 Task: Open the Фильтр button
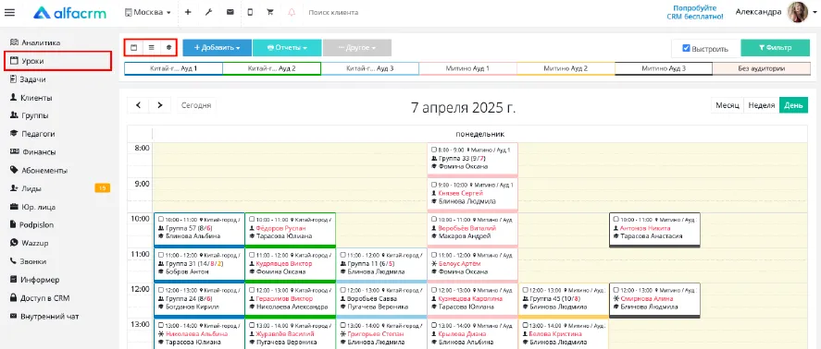tap(776, 48)
